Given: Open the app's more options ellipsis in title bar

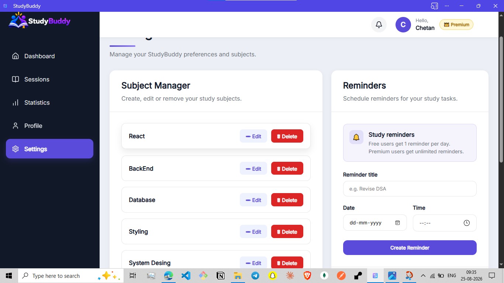Looking at the screenshot, I should [447, 6].
